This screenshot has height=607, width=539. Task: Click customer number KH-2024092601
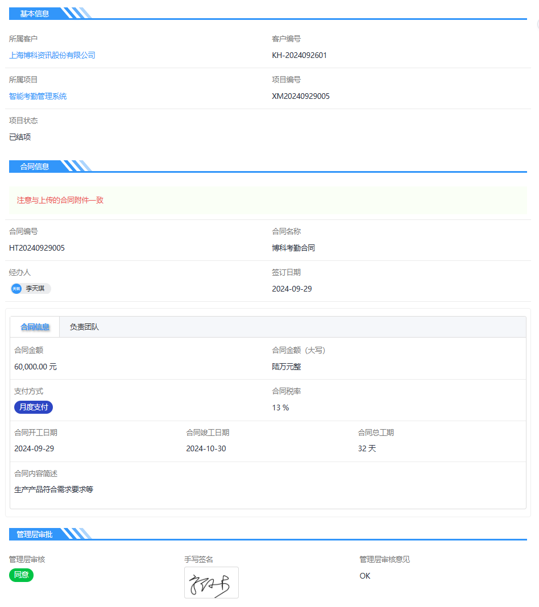pyautogui.click(x=300, y=55)
